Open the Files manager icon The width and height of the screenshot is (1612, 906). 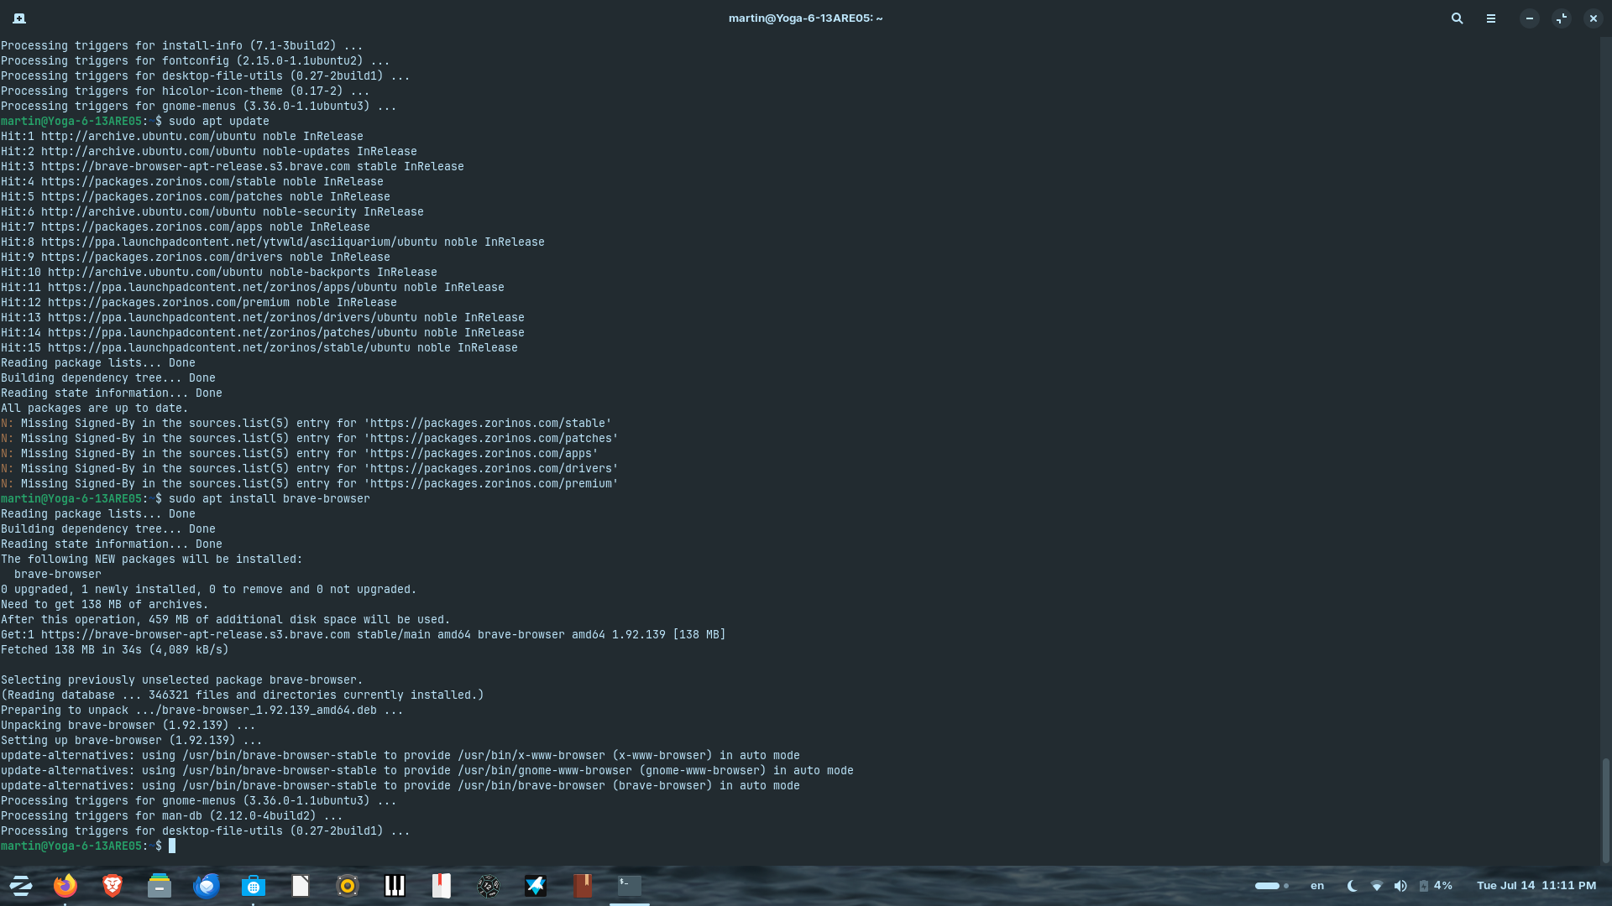(159, 885)
